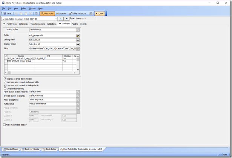Viewport: 232px width, 158px height.
Task: Click the Display Order input field
Action: click(52, 44)
